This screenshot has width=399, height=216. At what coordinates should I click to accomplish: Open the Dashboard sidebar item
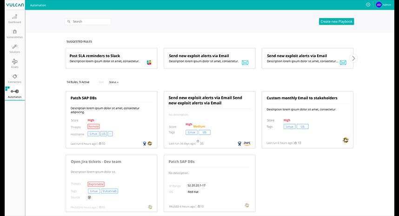[14, 19]
